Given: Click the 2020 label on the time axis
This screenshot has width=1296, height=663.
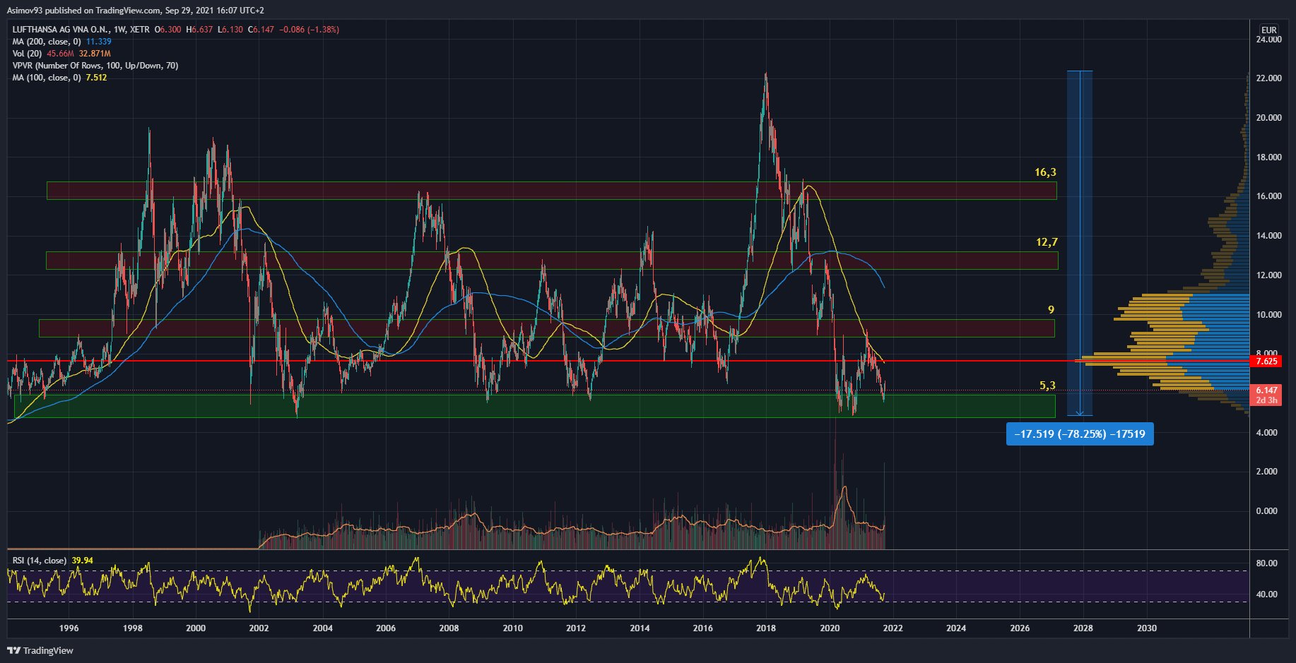Looking at the screenshot, I should tap(830, 628).
